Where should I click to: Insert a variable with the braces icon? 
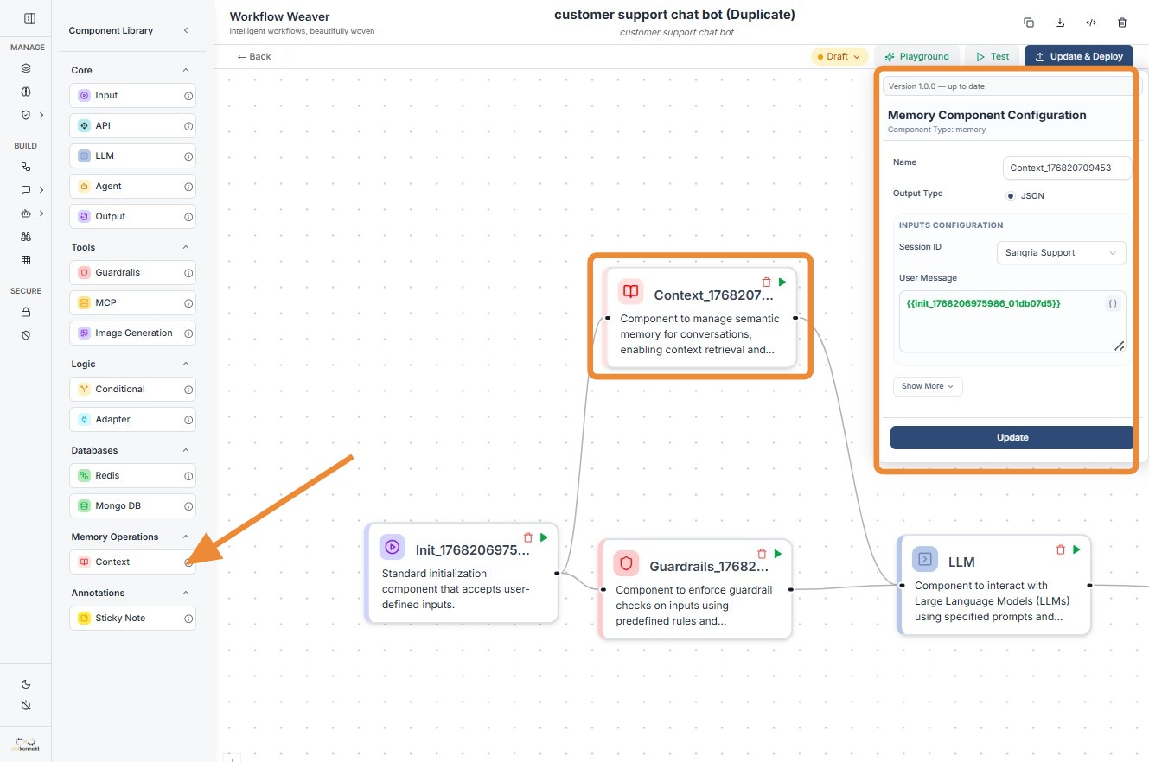coord(1113,304)
